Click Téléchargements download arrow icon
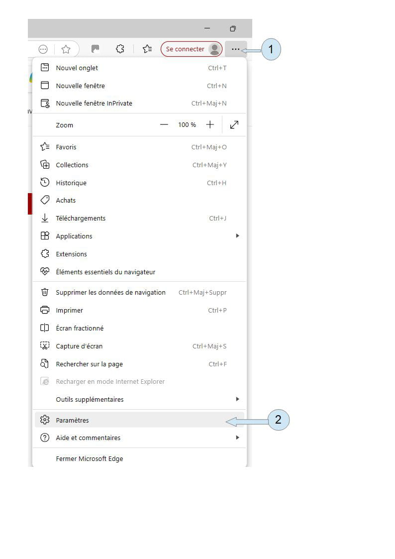The width and height of the screenshot is (395, 559). (x=45, y=218)
